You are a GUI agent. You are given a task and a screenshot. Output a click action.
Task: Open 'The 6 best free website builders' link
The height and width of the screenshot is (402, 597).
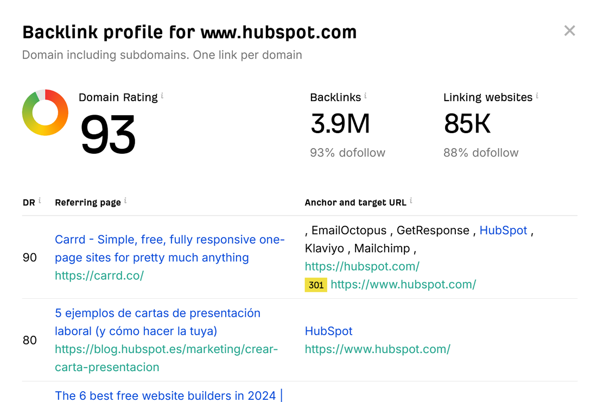coord(169,395)
